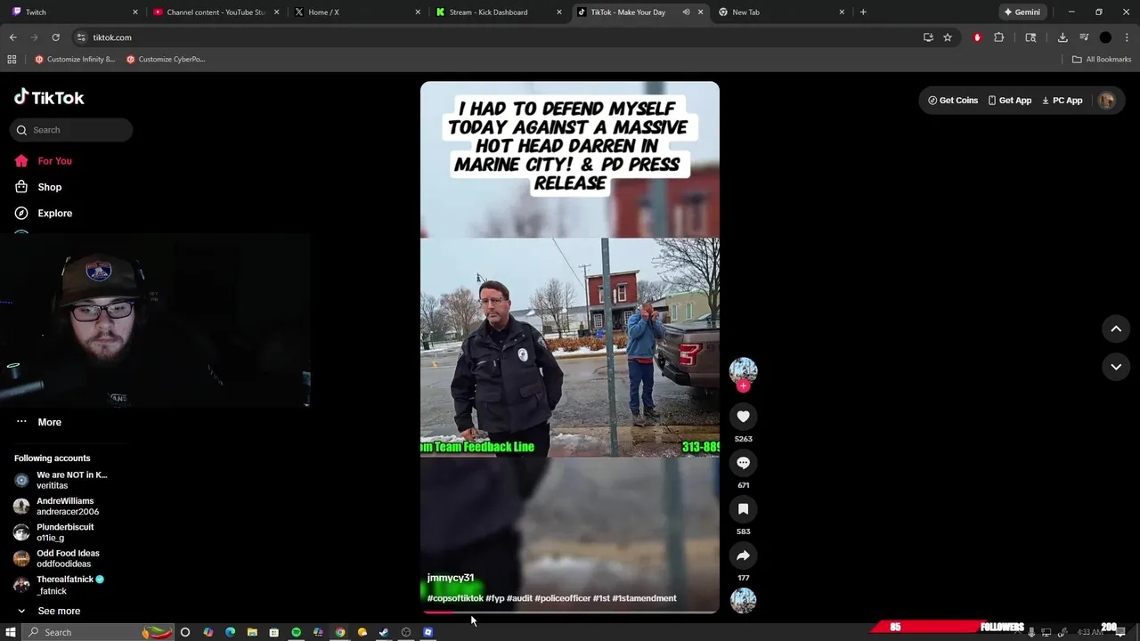
Task: Open Spotify from the taskbar
Action: point(296,632)
